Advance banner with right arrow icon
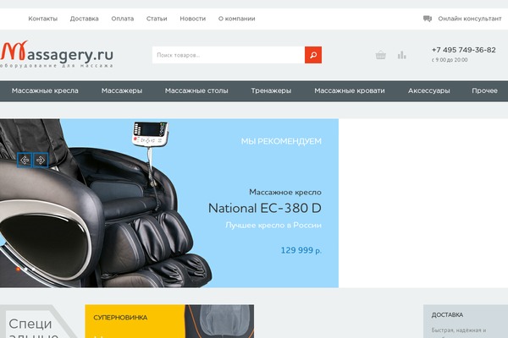The width and height of the screenshot is (508, 338). click(x=41, y=160)
